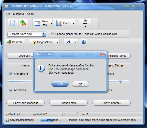Open the About menu
The width and height of the screenshot is (147, 128).
point(30,14)
